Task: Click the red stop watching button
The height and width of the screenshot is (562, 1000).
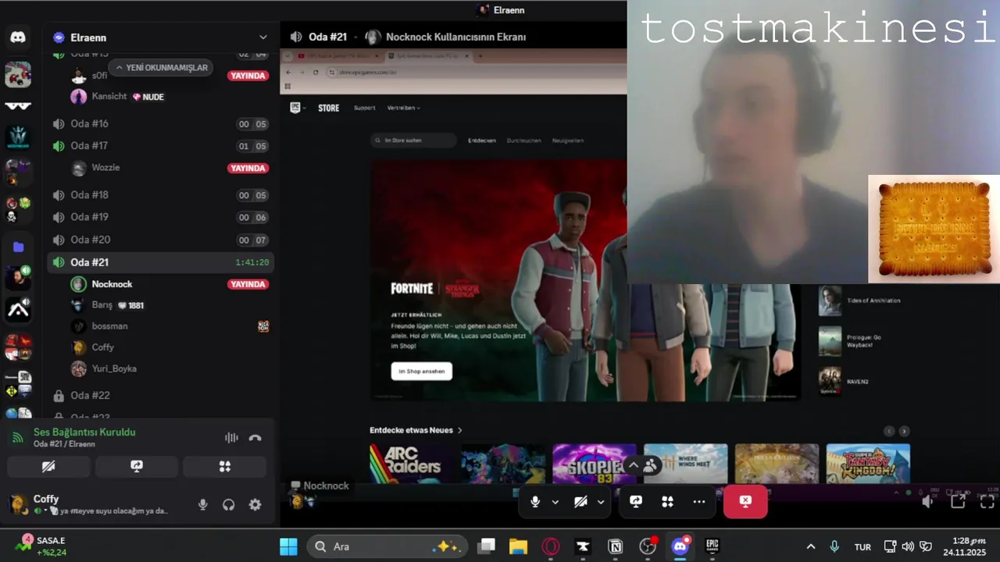Action: (745, 501)
